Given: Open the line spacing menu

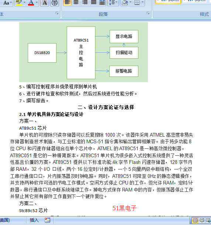Looking at the screenshot, I should pos(113,3).
